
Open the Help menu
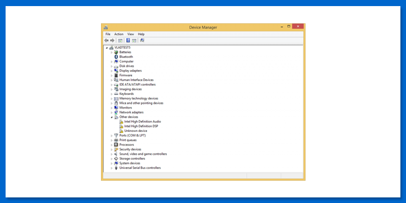pos(141,34)
